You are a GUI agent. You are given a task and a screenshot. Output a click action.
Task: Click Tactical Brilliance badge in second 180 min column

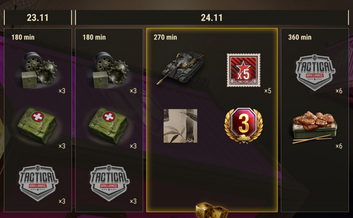[x=109, y=183]
